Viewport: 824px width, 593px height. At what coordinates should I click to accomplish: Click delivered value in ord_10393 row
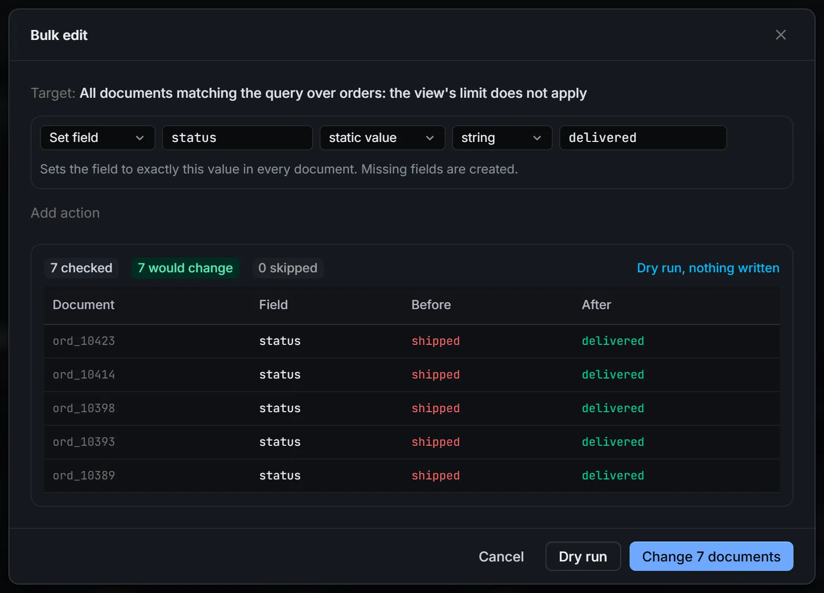coord(613,442)
